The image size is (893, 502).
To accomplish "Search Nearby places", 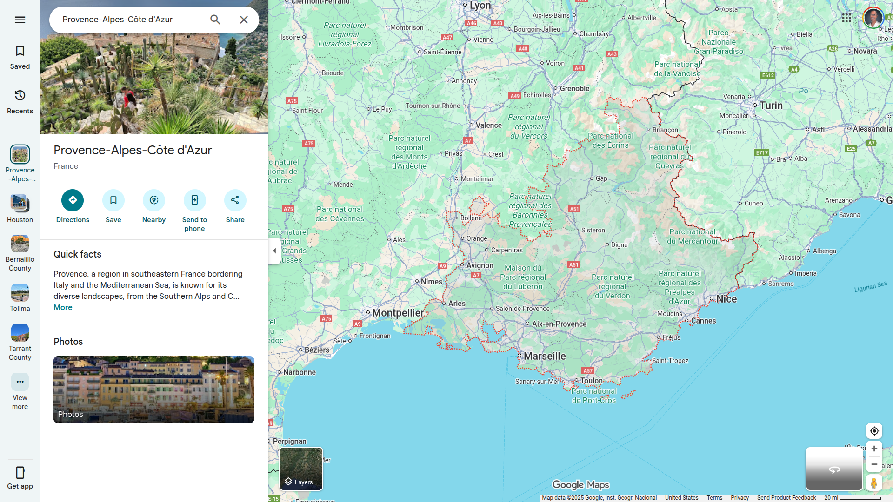I will click(x=154, y=200).
